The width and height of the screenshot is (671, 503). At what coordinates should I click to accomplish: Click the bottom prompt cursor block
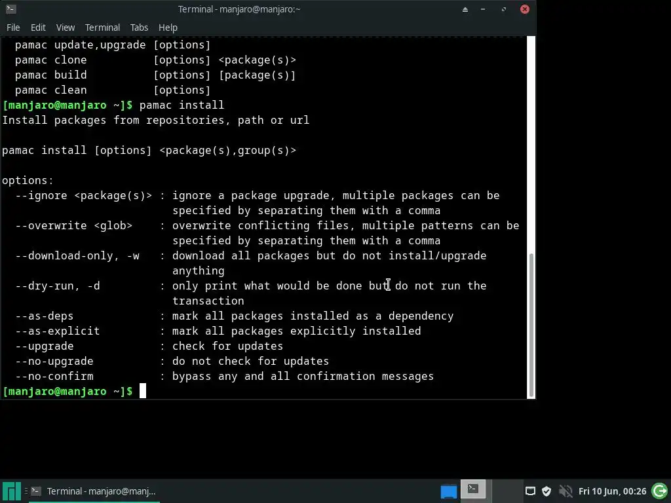(x=142, y=391)
